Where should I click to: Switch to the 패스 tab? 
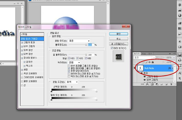[x=150, y=54]
